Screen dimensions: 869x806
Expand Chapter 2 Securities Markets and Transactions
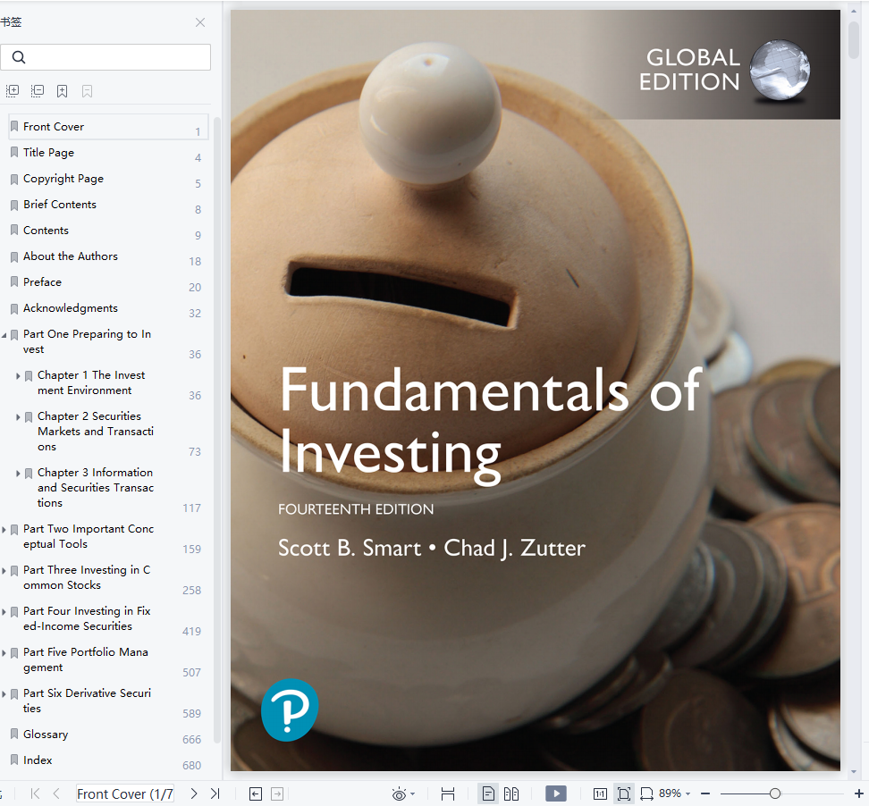[x=18, y=417]
